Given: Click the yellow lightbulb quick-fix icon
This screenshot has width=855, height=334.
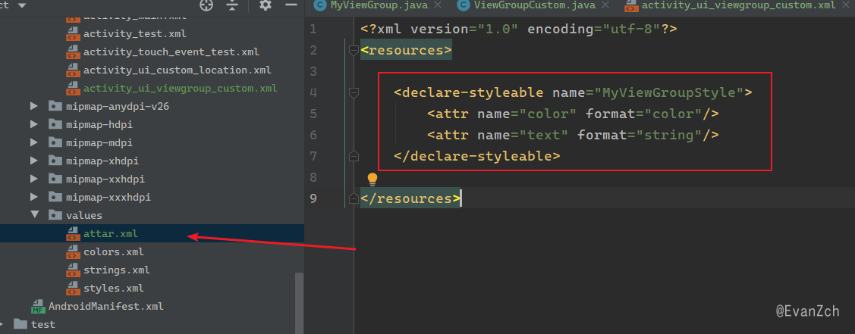Looking at the screenshot, I should coord(372,179).
